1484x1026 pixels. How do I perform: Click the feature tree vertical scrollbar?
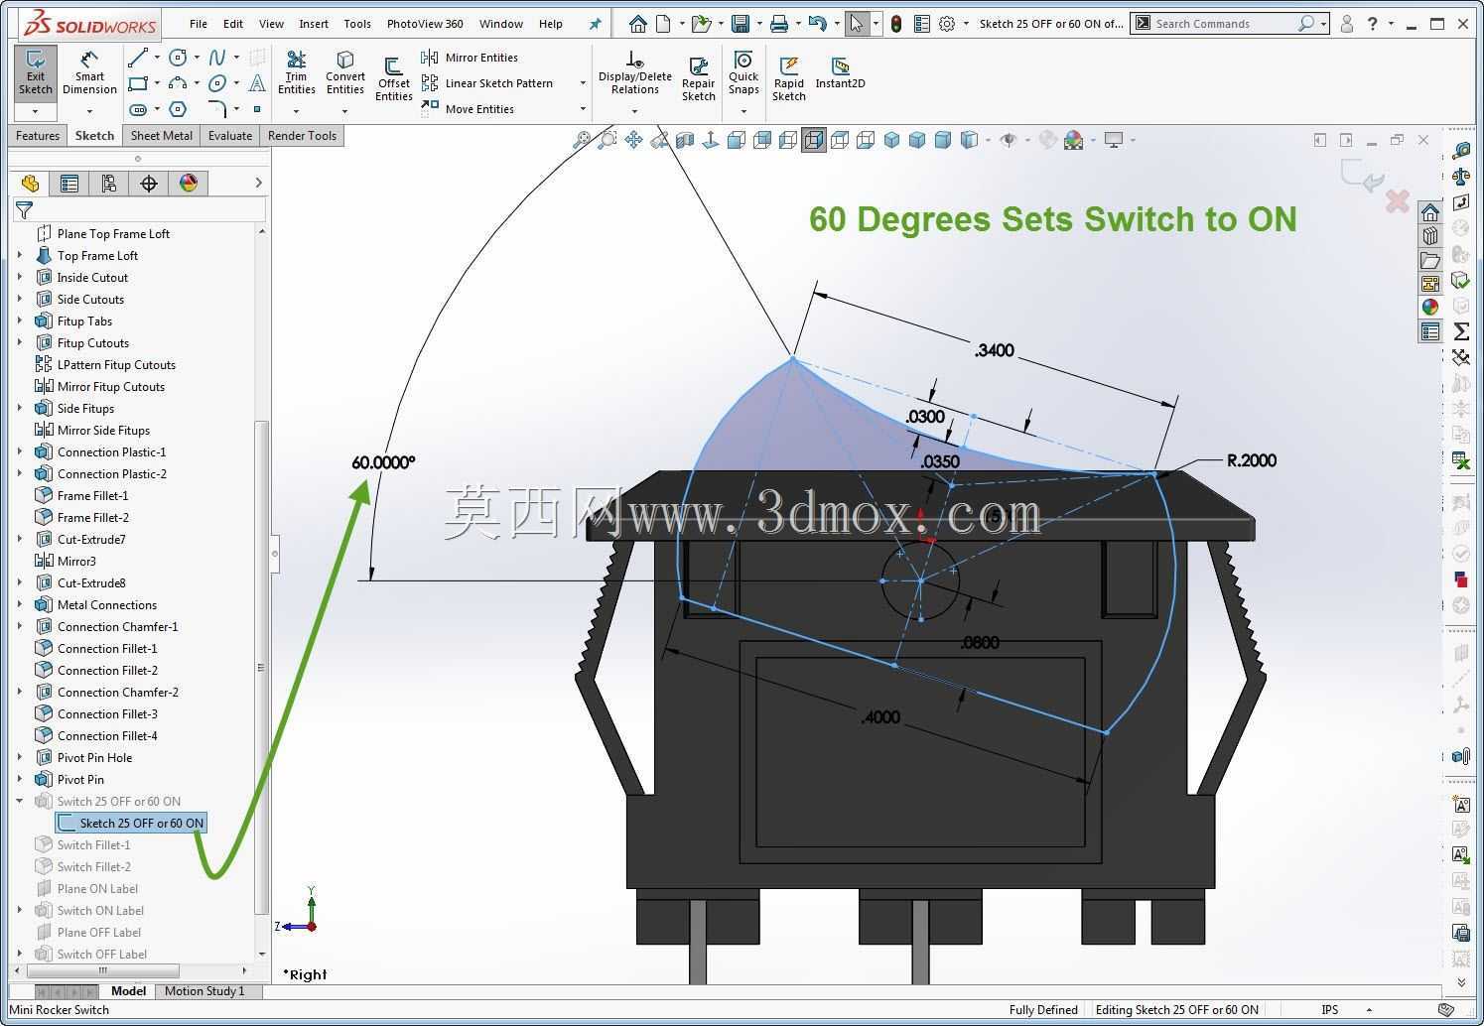(x=262, y=668)
